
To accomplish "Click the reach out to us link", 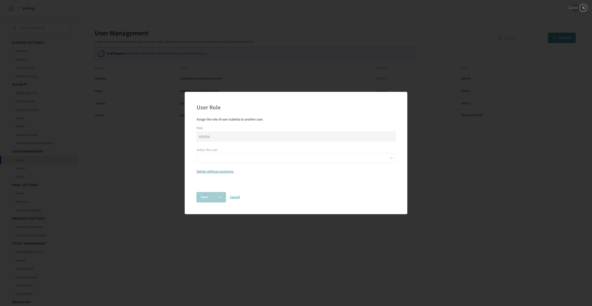I will coord(195,54).
